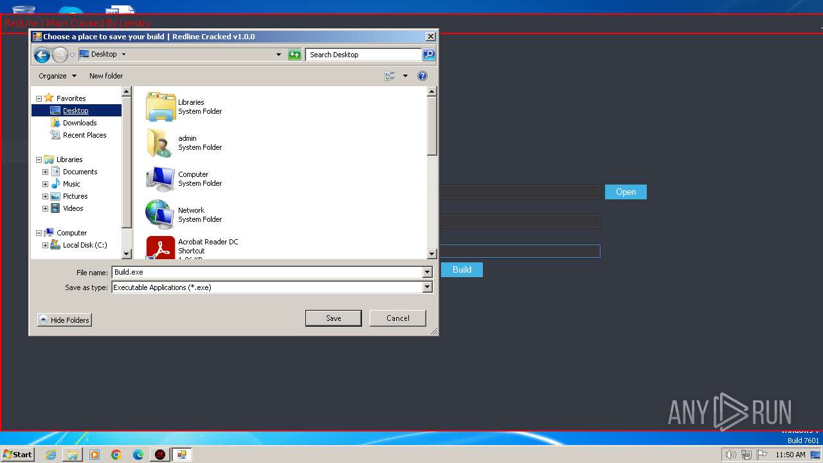The height and width of the screenshot is (463, 823).
Task: Open the Windows Start menu
Action: (17, 454)
